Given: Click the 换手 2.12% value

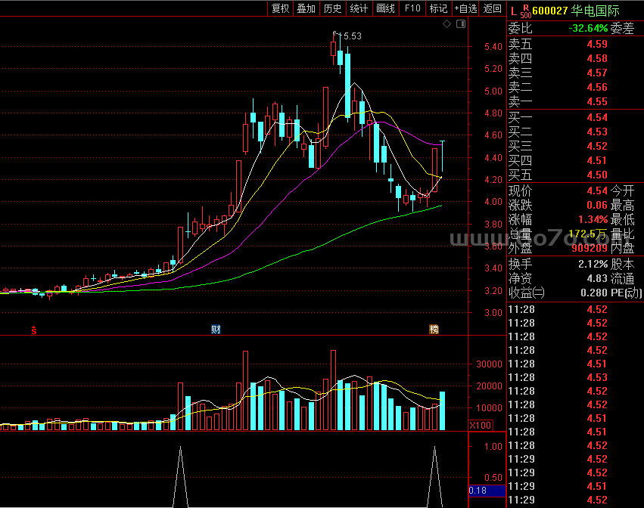Looking at the screenshot, I should 593,265.
